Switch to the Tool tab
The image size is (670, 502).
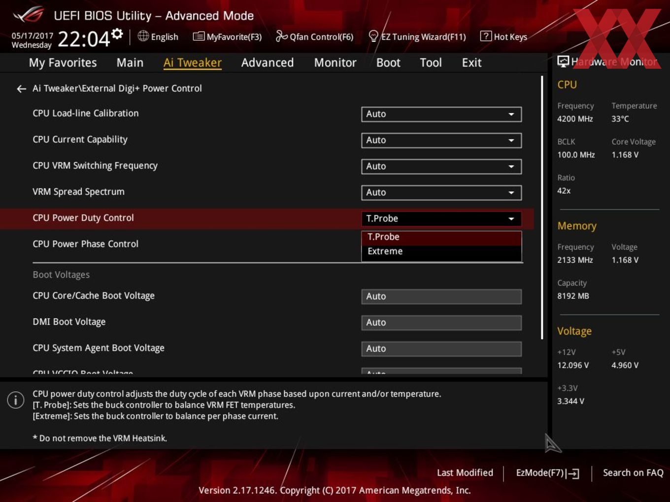point(431,63)
